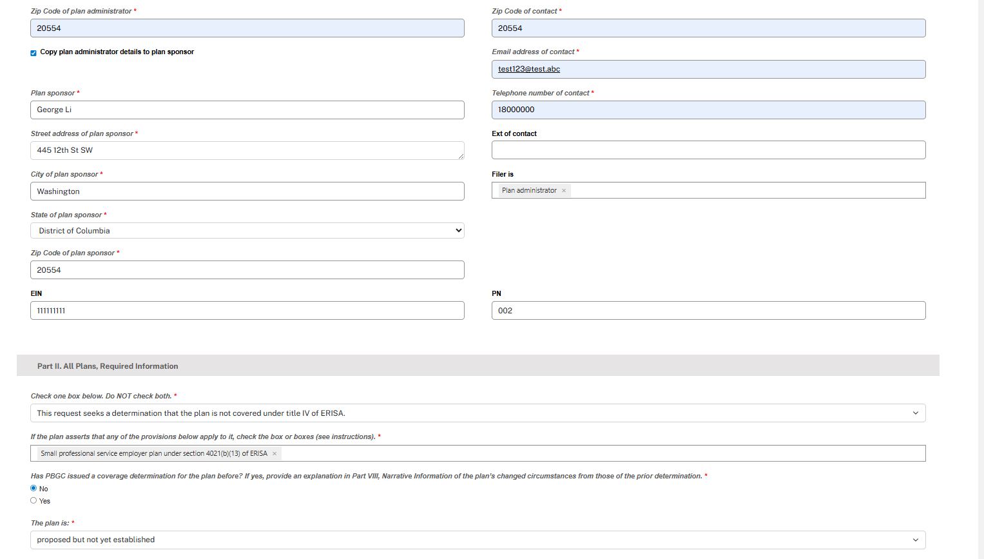
Task: Click the PN input field
Action: [x=708, y=311]
